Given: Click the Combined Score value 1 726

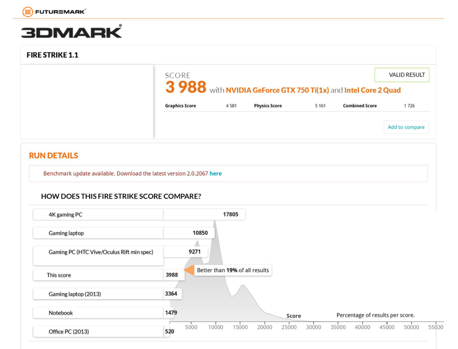Looking at the screenshot, I should tap(409, 106).
